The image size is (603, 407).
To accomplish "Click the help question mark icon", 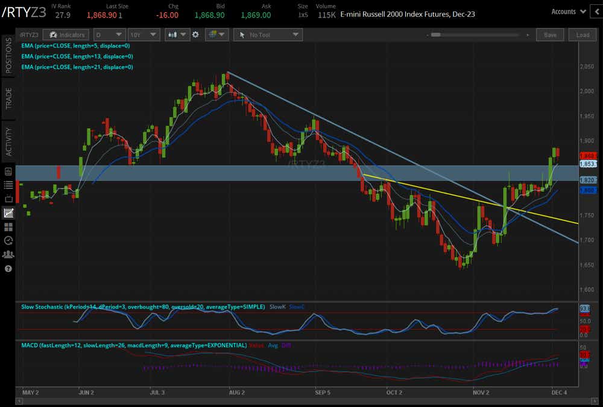I will tap(8, 268).
